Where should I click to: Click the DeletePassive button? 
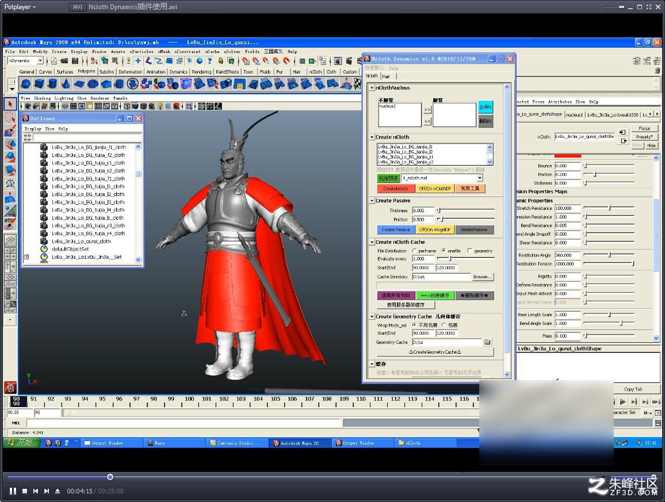474,230
